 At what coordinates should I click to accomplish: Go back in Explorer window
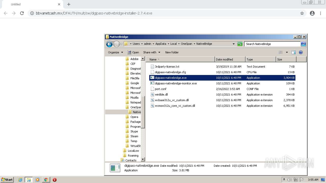point(110,44)
